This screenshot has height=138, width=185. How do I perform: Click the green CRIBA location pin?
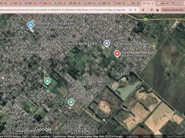pyautogui.click(x=71, y=102)
